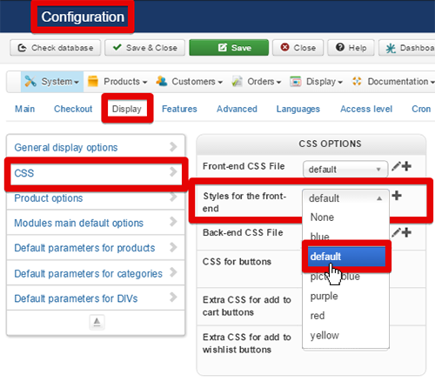This screenshot has height=381, width=435.
Task: Click the Check database refresh icon
Action: [x=23, y=48]
